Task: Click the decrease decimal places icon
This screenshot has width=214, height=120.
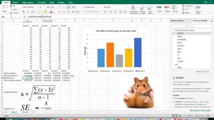Action: pos(125,12)
